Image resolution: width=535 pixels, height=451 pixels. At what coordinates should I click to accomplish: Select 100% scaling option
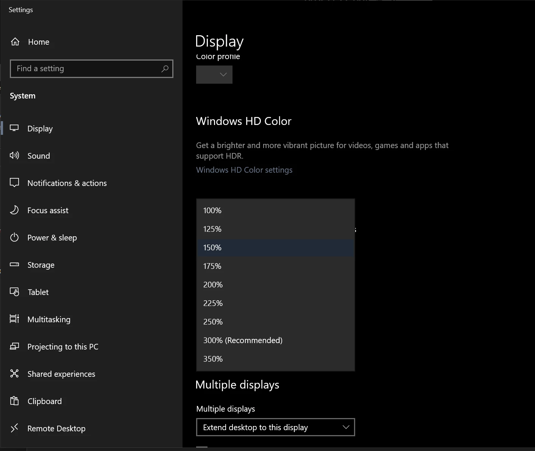(276, 211)
